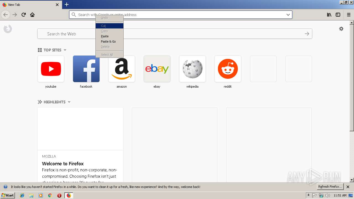Choose Copy in the context menu
354x199 pixels.
[x=110, y=31]
